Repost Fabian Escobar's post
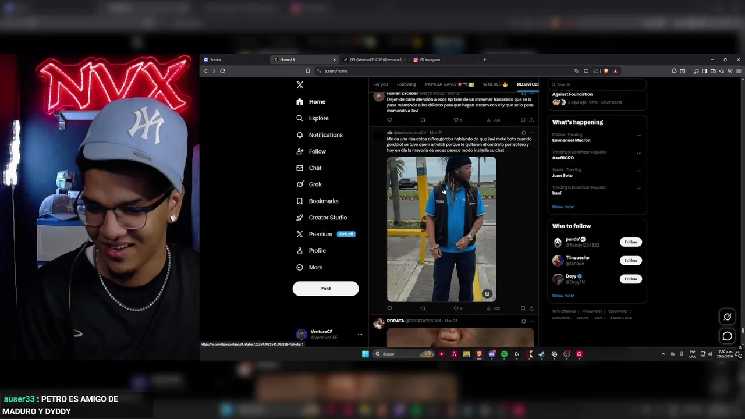This screenshot has width=745, height=419. coord(423,120)
